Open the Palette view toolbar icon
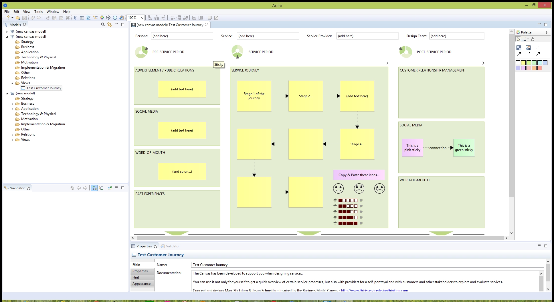The image size is (554, 302). pos(102,18)
